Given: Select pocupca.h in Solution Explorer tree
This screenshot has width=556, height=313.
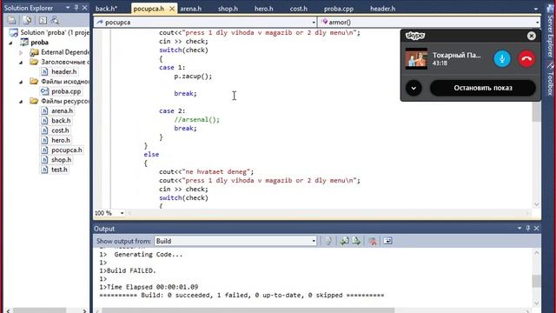Looking at the screenshot, I should pyautogui.click(x=62, y=150).
